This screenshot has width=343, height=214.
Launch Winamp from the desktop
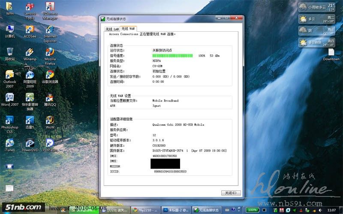tap(30, 53)
